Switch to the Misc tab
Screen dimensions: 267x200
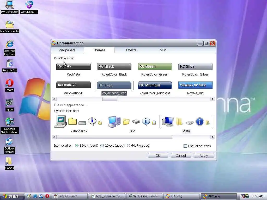pos(163,50)
